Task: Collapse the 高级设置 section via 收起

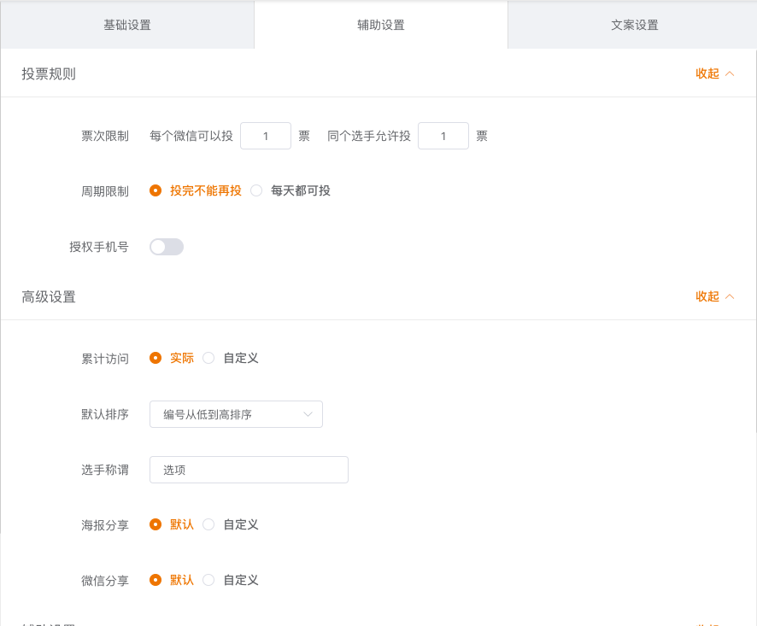Action: pyautogui.click(x=707, y=296)
